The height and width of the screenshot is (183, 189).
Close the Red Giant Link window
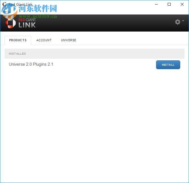click(182, 5)
